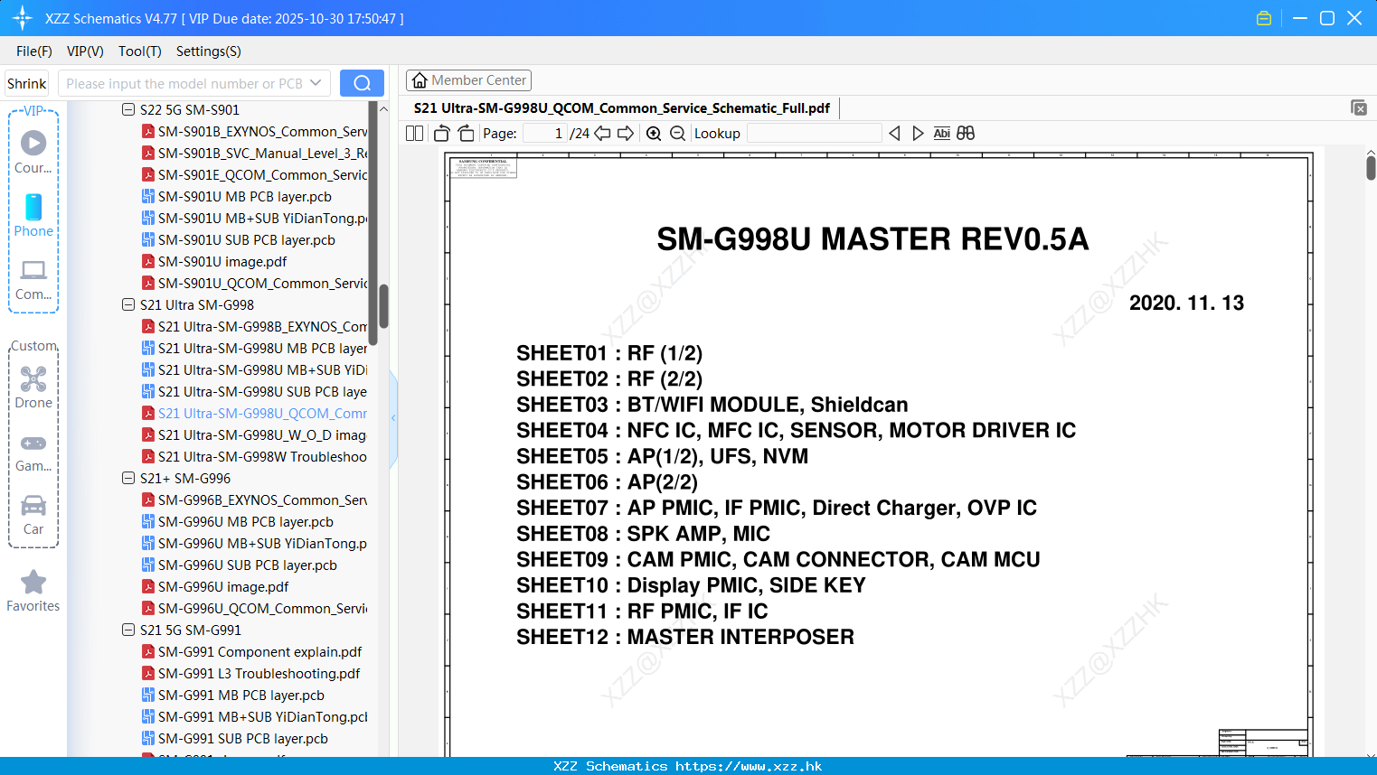The height and width of the screenshot is (775, 1377).
Task: Rotate the page counterclockwise
Action: (x=441, y=134)
